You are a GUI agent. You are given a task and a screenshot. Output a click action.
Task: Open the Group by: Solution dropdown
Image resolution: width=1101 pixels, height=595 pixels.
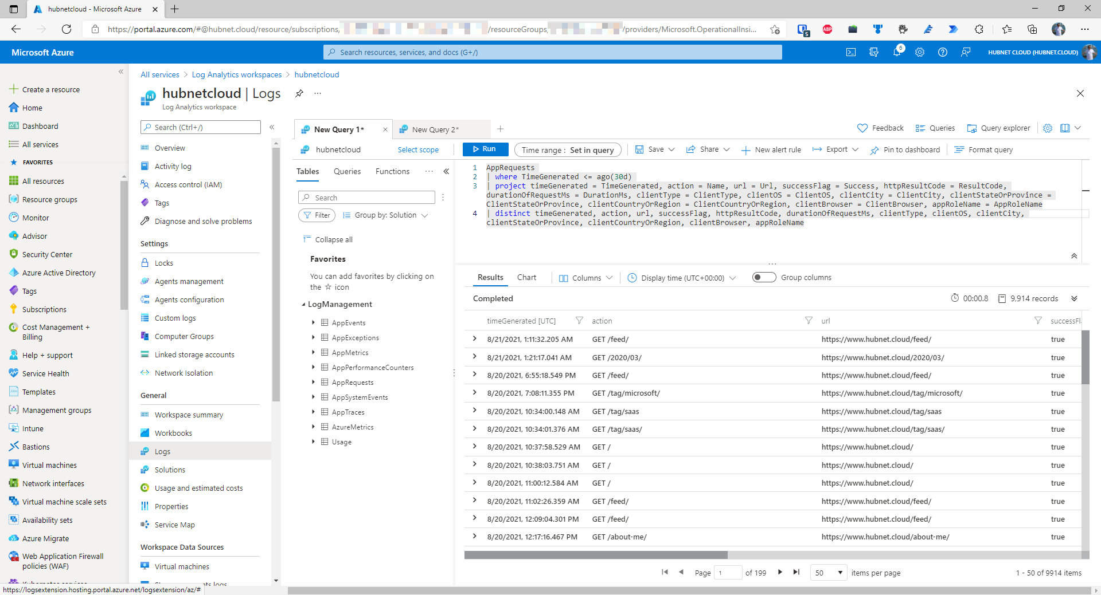[x=385, y=215]
